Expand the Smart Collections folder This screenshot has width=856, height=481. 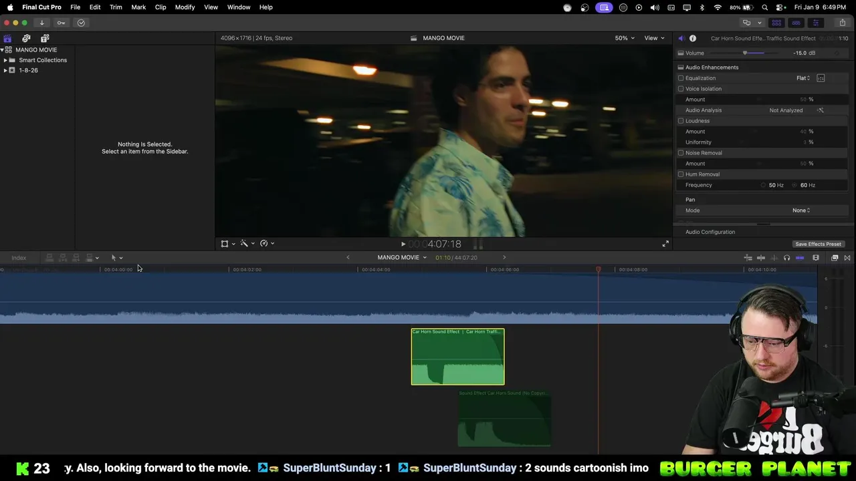coord(5,60)
